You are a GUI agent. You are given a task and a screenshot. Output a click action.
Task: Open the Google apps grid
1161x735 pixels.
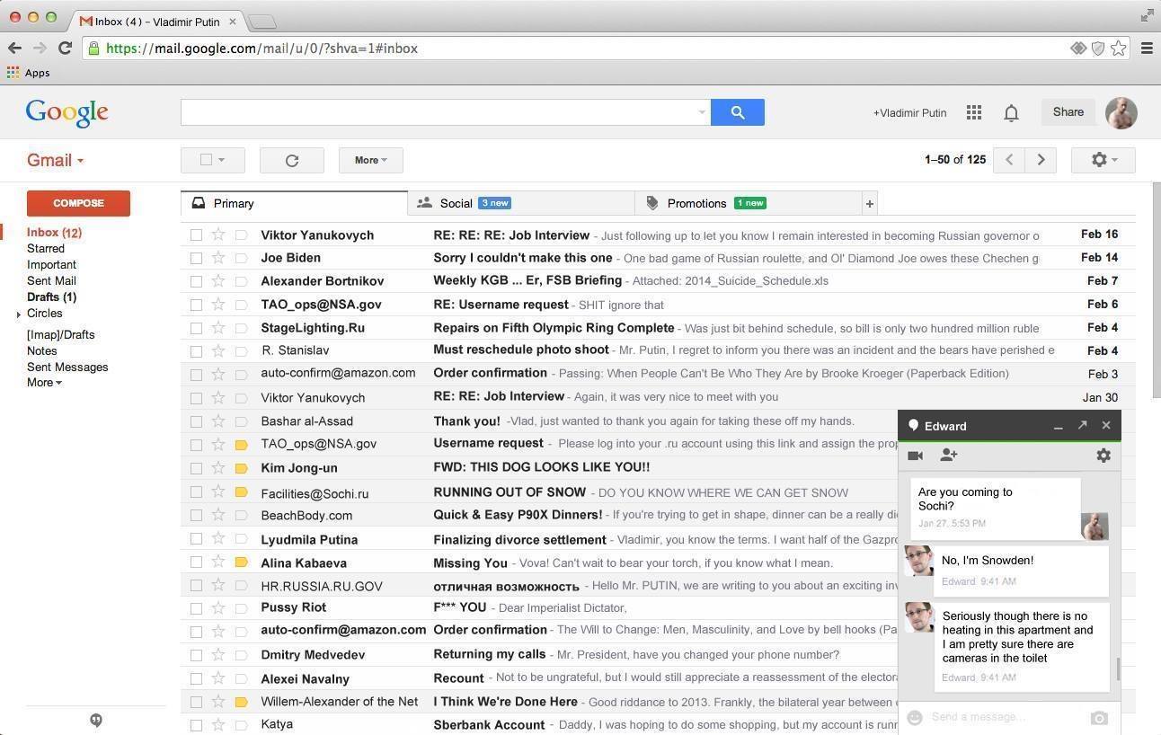coord(973,112)
